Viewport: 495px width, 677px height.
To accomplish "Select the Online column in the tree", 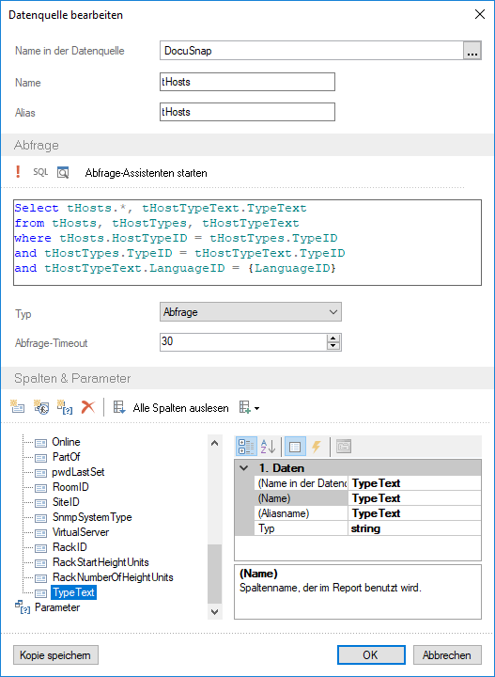I will (x=66, y=442).
